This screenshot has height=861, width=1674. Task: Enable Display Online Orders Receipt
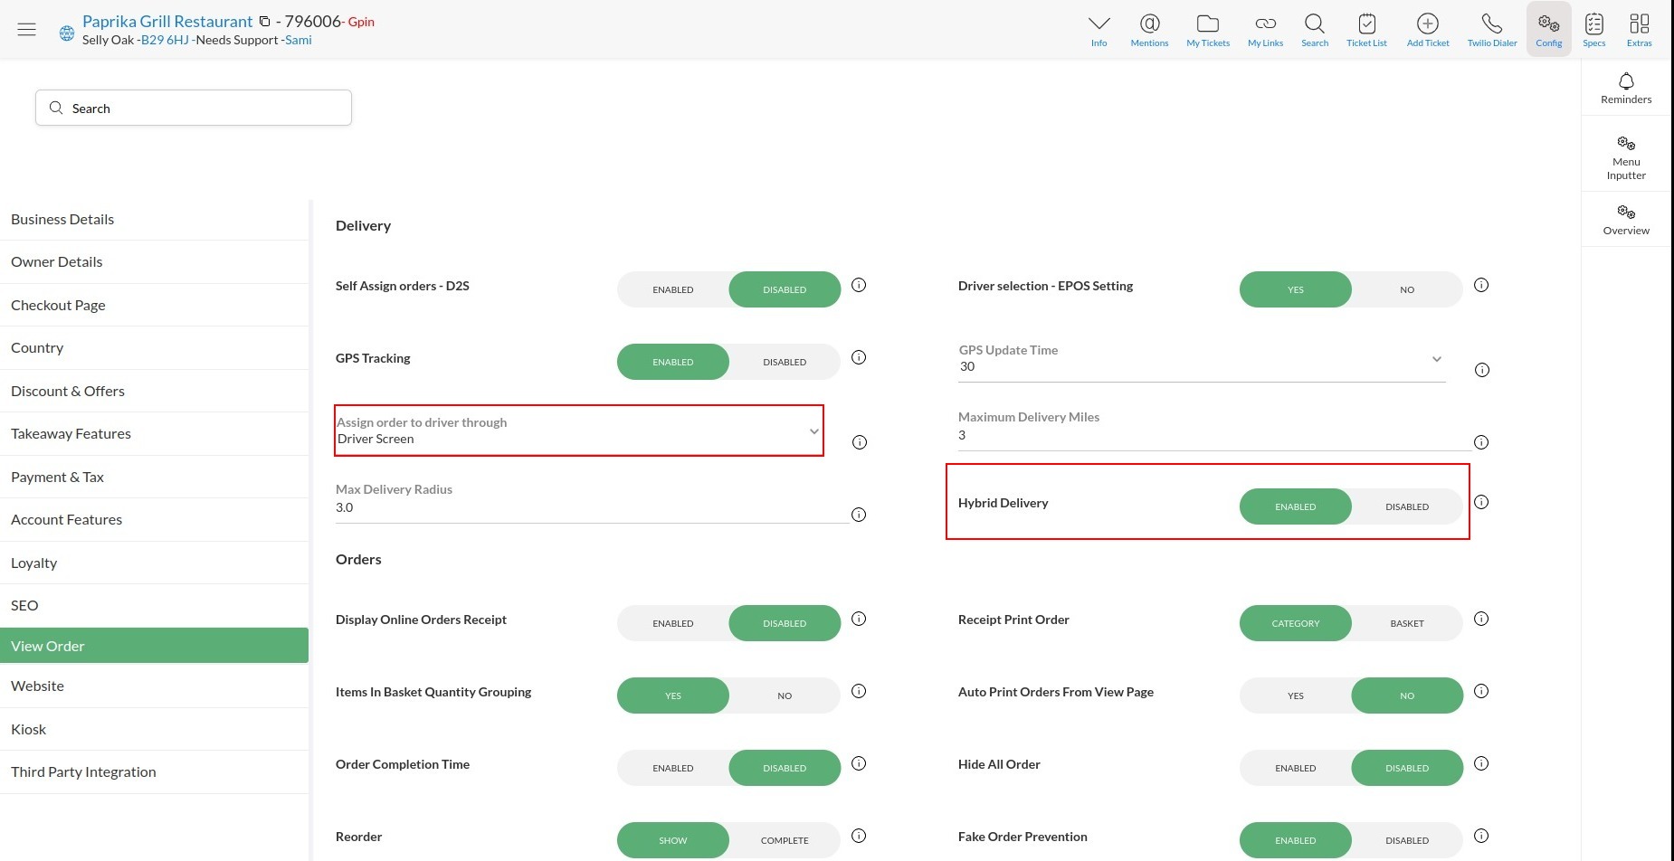tap(673, 623)
